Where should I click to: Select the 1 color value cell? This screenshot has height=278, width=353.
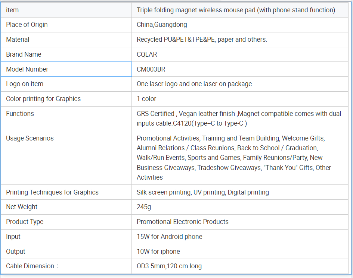click(240, 99)
